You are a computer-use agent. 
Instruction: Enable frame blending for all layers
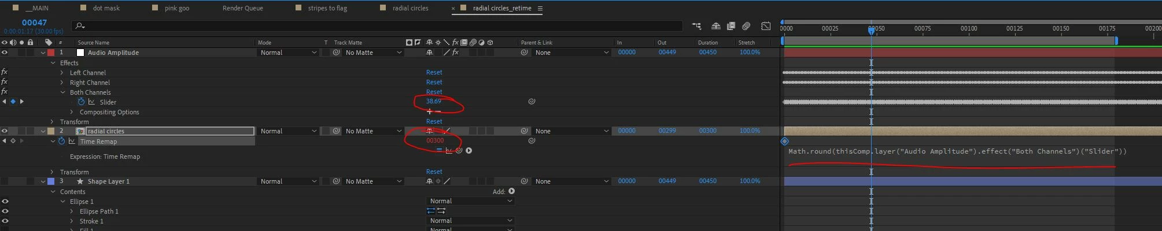pyautogui.click(x=731, y=26)
